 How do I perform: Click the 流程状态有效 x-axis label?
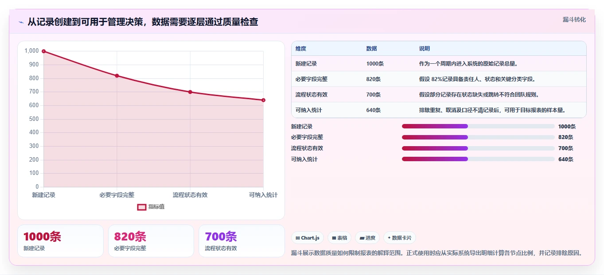click(190, 195)
